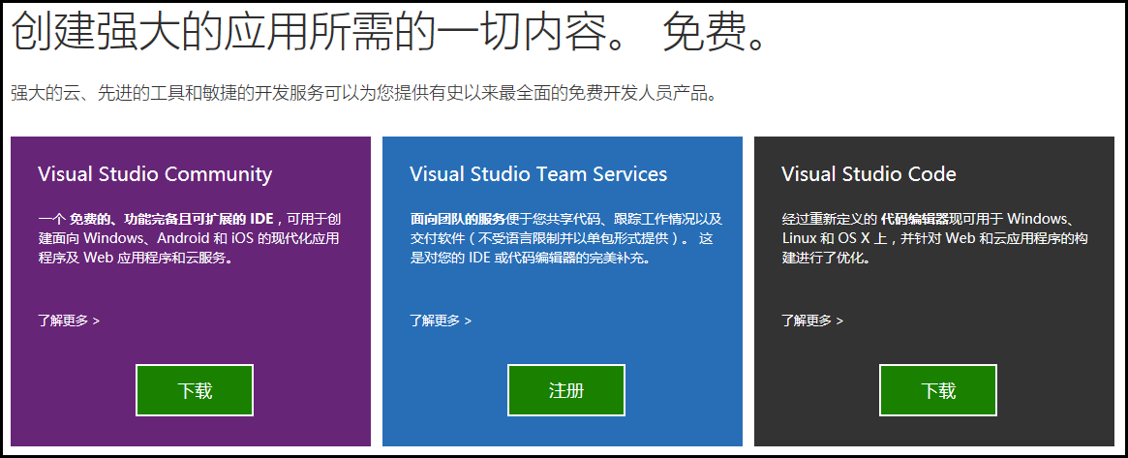
Task: Open 了解更多 link in Team Services card
Action: tap(441, 320)
